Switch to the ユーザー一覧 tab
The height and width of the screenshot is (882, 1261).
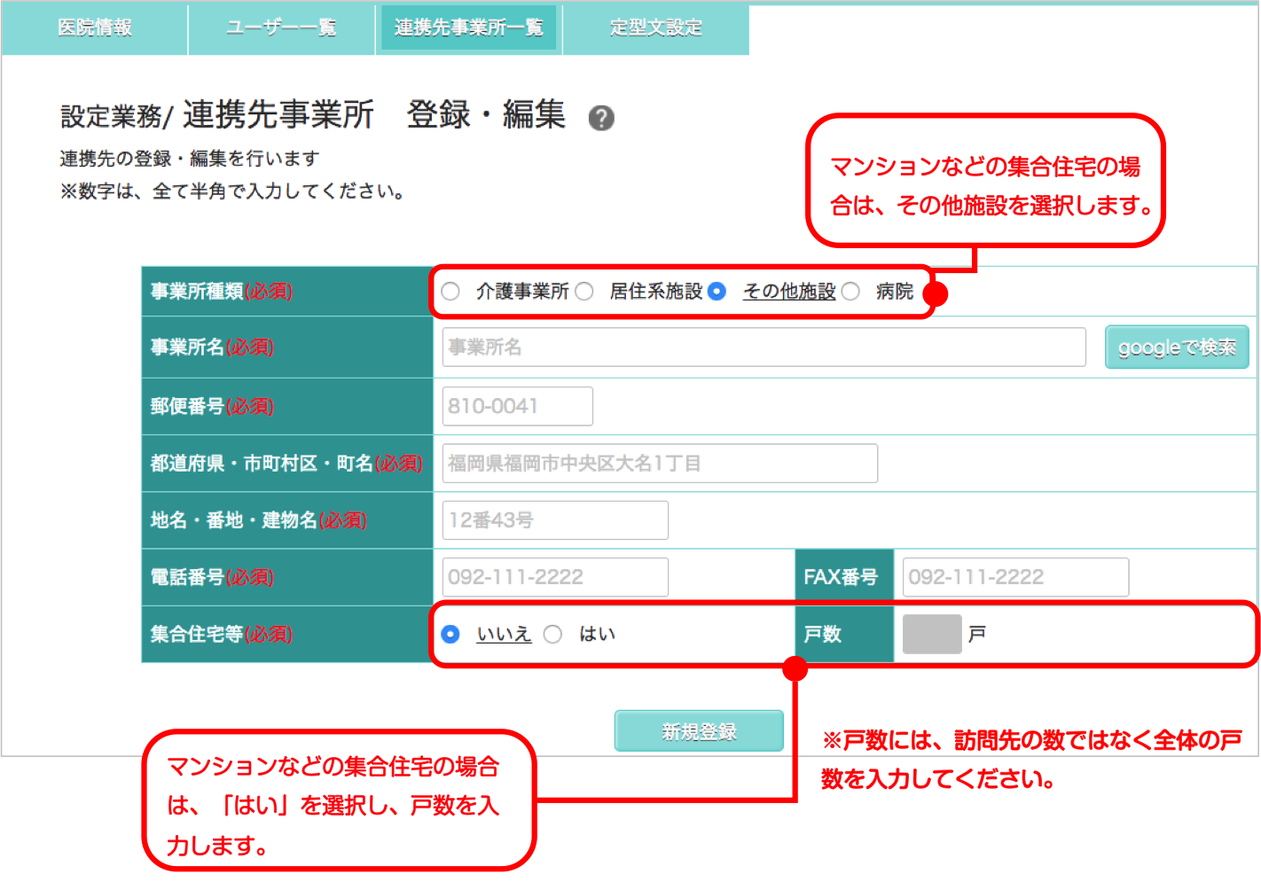pyautogui.click(x=281, y=28)
